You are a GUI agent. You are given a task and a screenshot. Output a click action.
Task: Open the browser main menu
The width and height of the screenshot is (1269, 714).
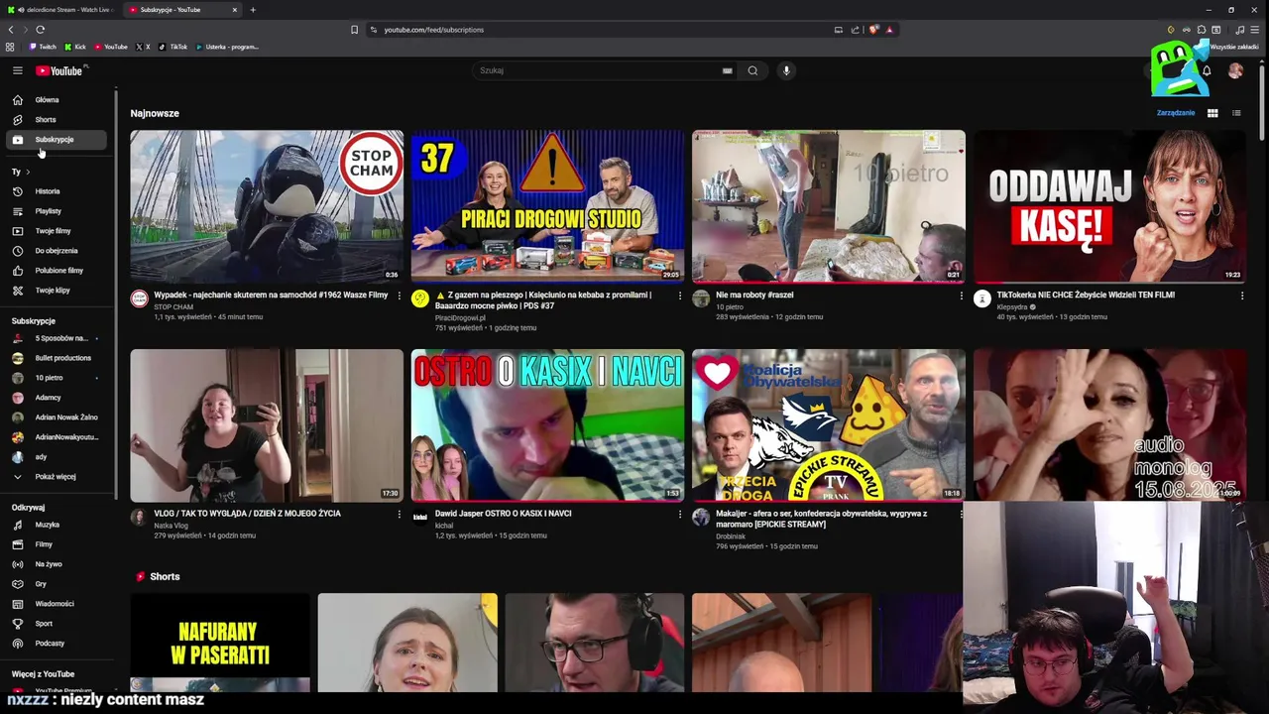[x=1255, y=30]
